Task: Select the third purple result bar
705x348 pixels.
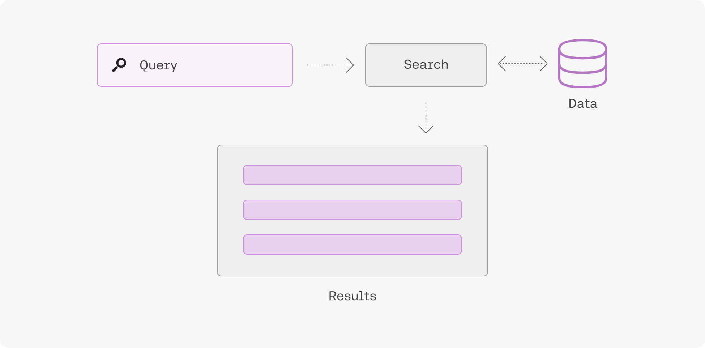Action: click(352, 245)
